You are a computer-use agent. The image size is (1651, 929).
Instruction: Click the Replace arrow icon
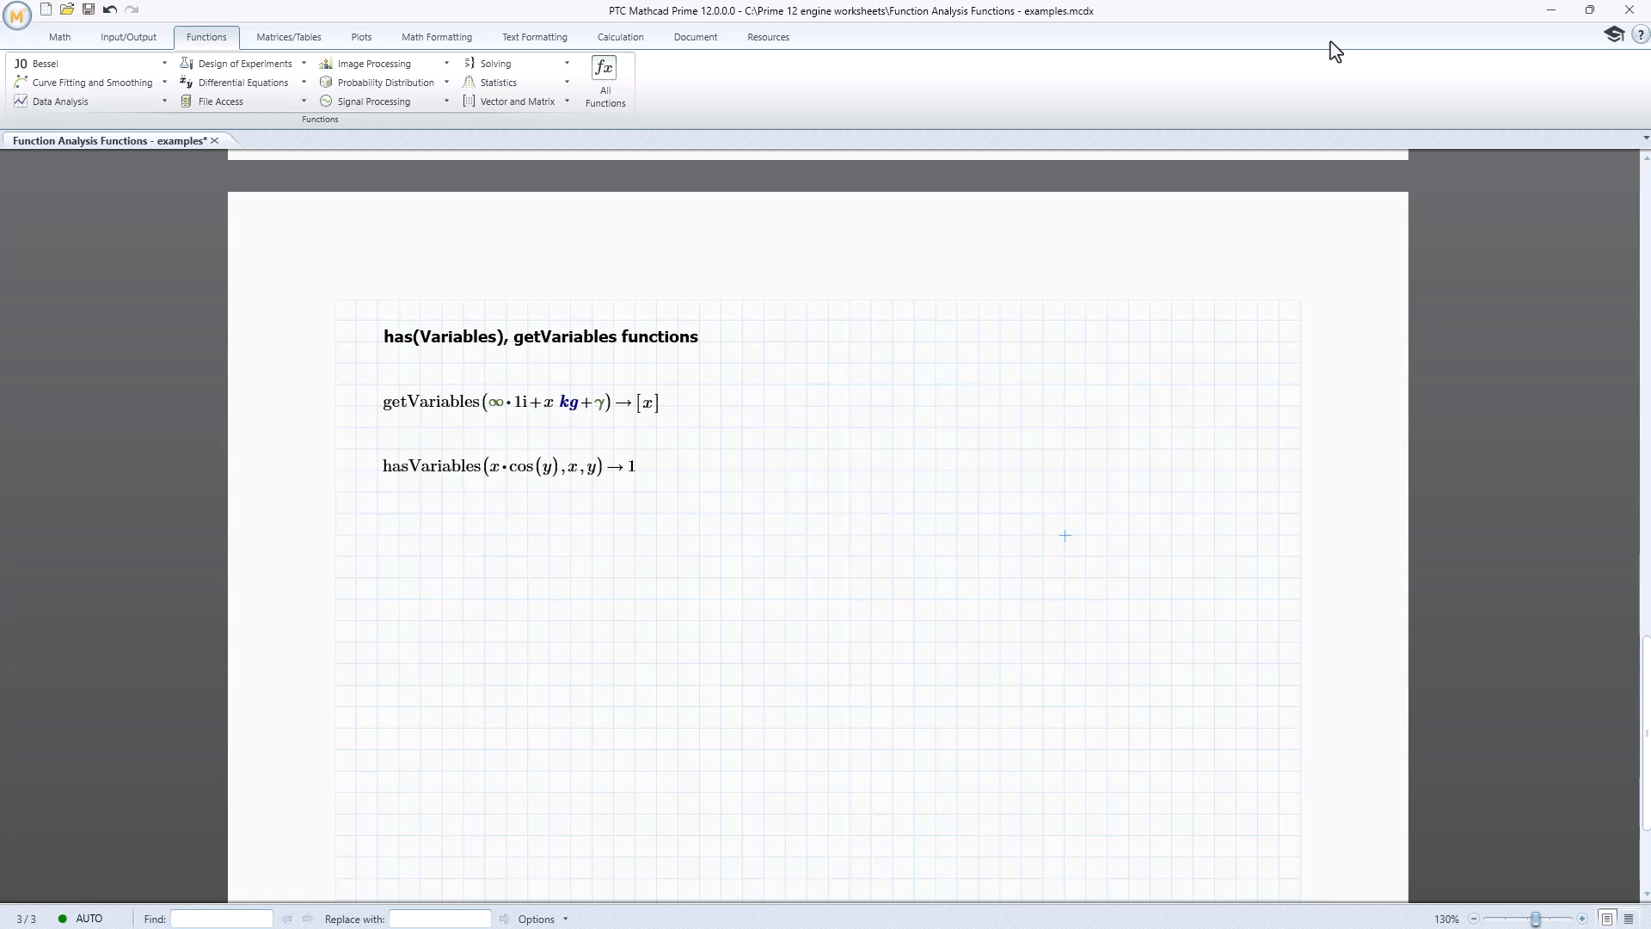(504, 920)
